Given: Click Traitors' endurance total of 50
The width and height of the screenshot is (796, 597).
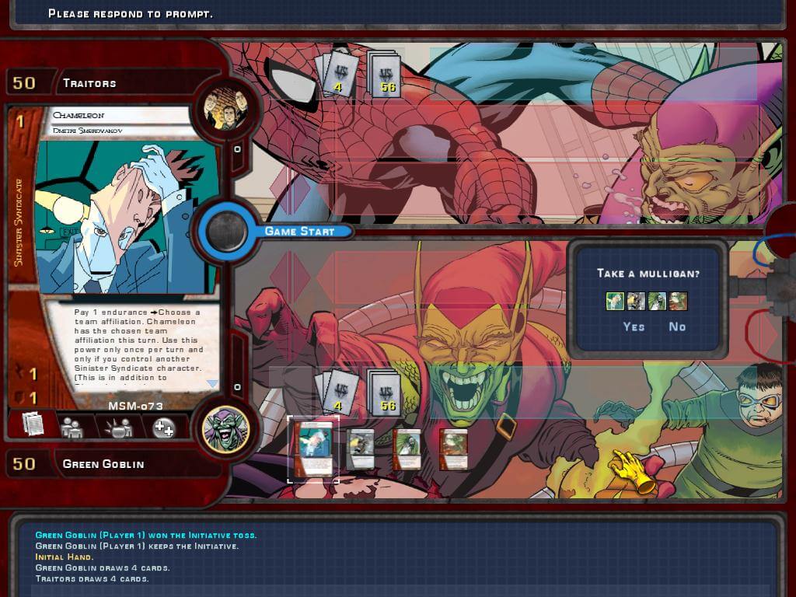Looking at the screenshot, I should (24, 83).
